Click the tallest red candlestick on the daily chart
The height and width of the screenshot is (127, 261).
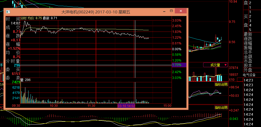[216, 38]
